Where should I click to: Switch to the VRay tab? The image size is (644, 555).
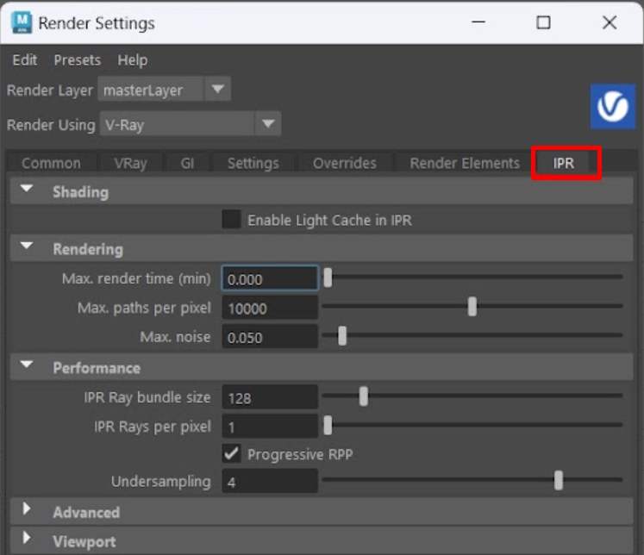[x=130, y=163]
